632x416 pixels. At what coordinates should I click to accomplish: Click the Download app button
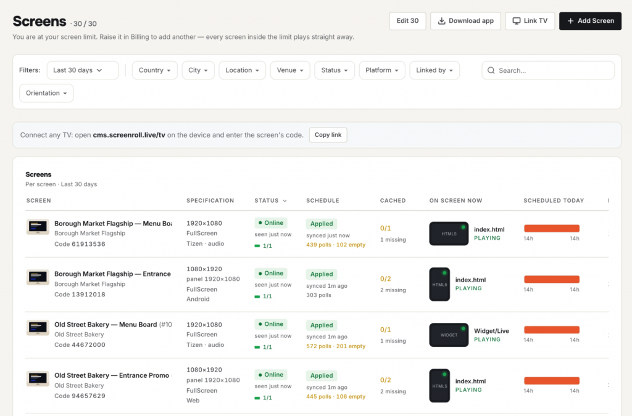click(x=465, y=21)
